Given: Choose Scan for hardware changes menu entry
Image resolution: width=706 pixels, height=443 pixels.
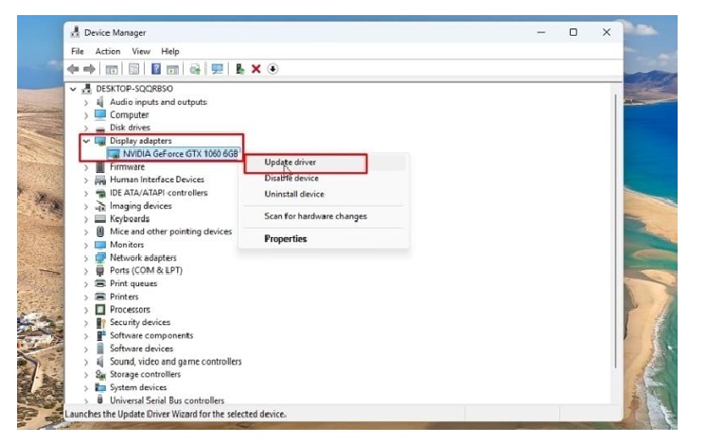Looking at the screenshot, I should [315, 216].
